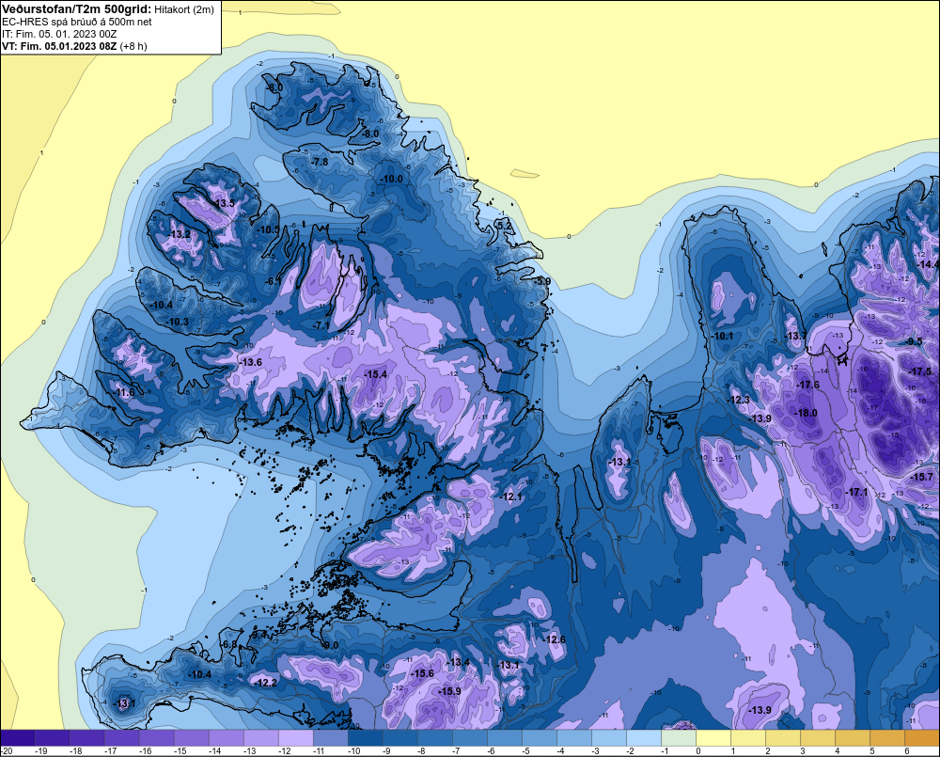Click the -17.1 temperature label
This screenshot has height=757, width=940.
[x=856, y=492]
